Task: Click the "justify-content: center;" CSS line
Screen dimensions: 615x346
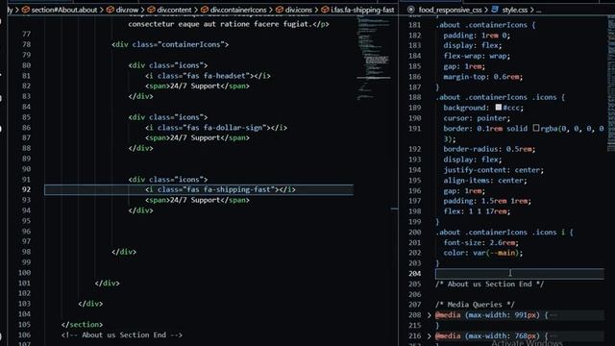Action: pos(493,170)
